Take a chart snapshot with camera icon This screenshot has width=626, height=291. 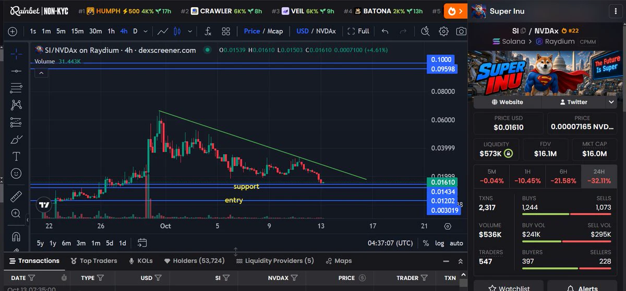click(461, 31)
